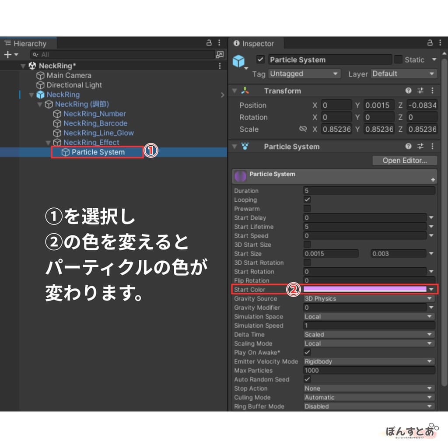The image size is (448, 448).
Task: Click the Unity scene icon beside NeckRing*
Action: point(32,66)
